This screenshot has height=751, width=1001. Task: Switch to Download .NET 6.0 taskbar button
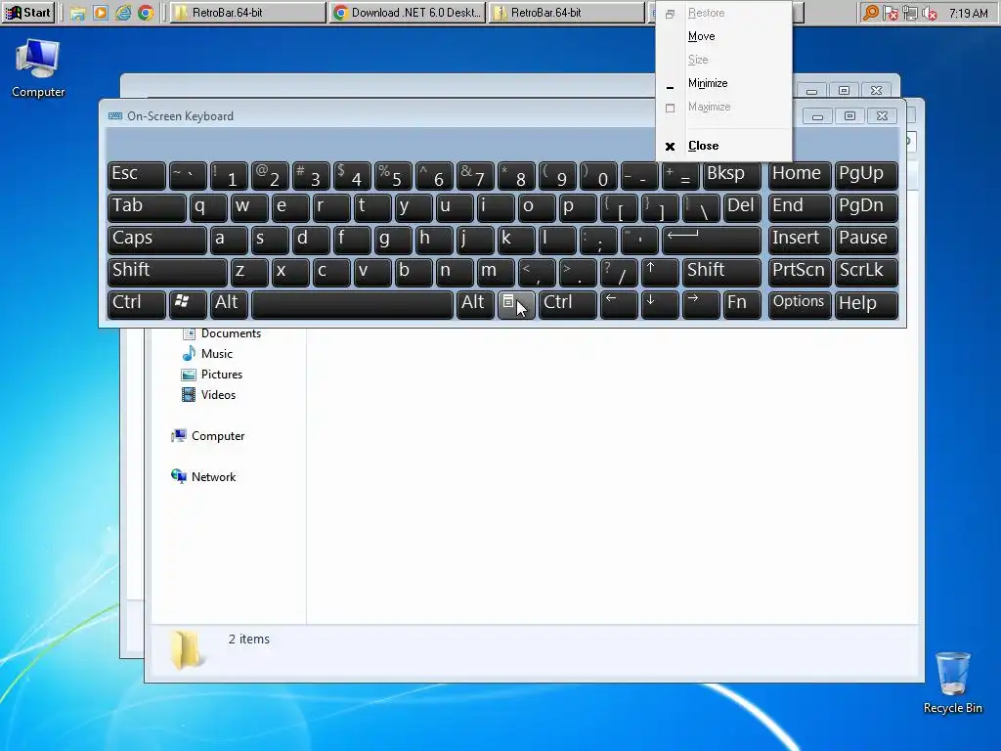click(408, 13)
